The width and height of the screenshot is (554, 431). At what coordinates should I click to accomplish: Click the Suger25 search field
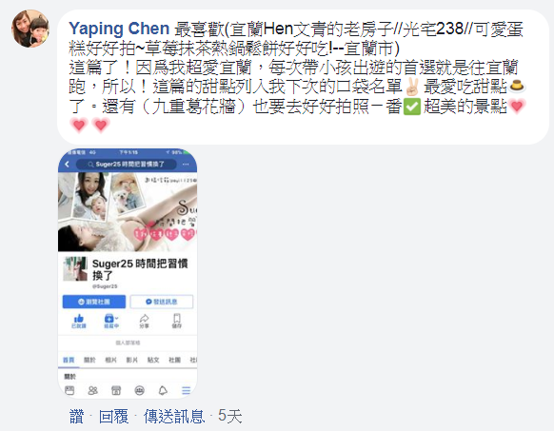point(127,165)
